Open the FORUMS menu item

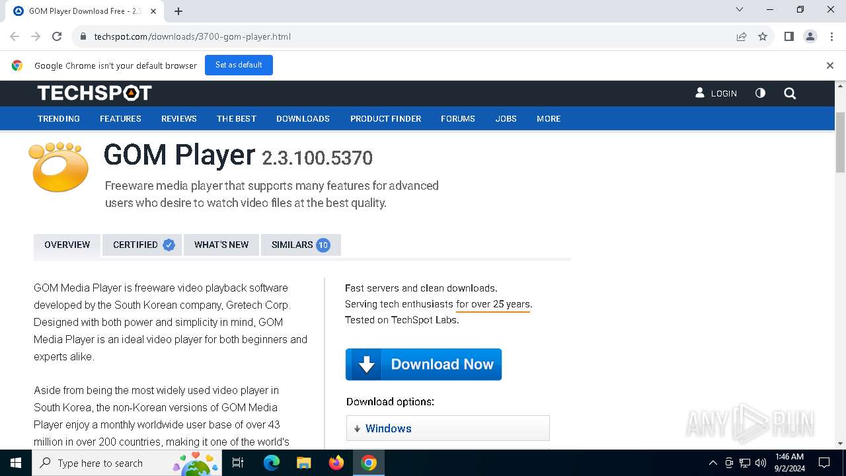(x=458, y=119)
